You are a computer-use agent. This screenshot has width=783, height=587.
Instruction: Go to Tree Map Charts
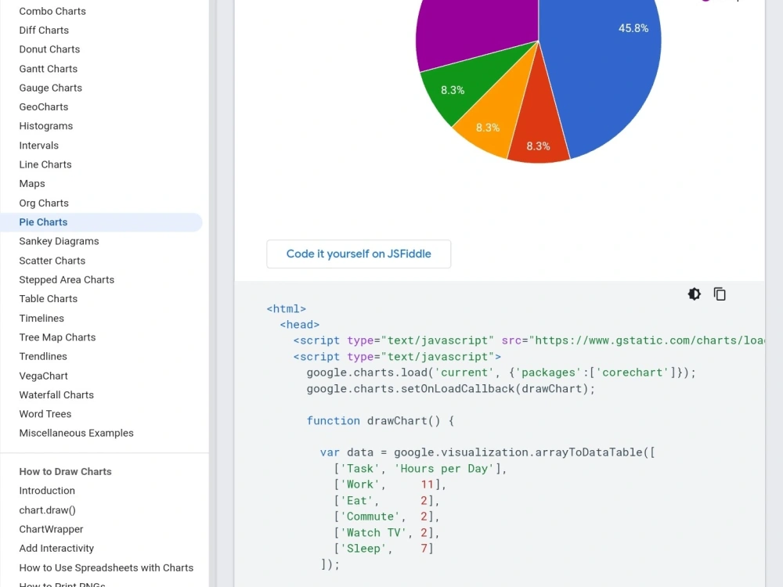click(x=57, y=337)
